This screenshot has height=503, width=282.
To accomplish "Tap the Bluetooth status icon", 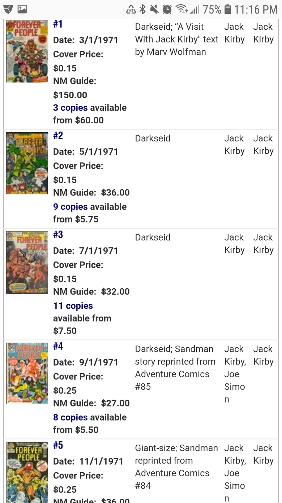I will (x=142, y=9).
